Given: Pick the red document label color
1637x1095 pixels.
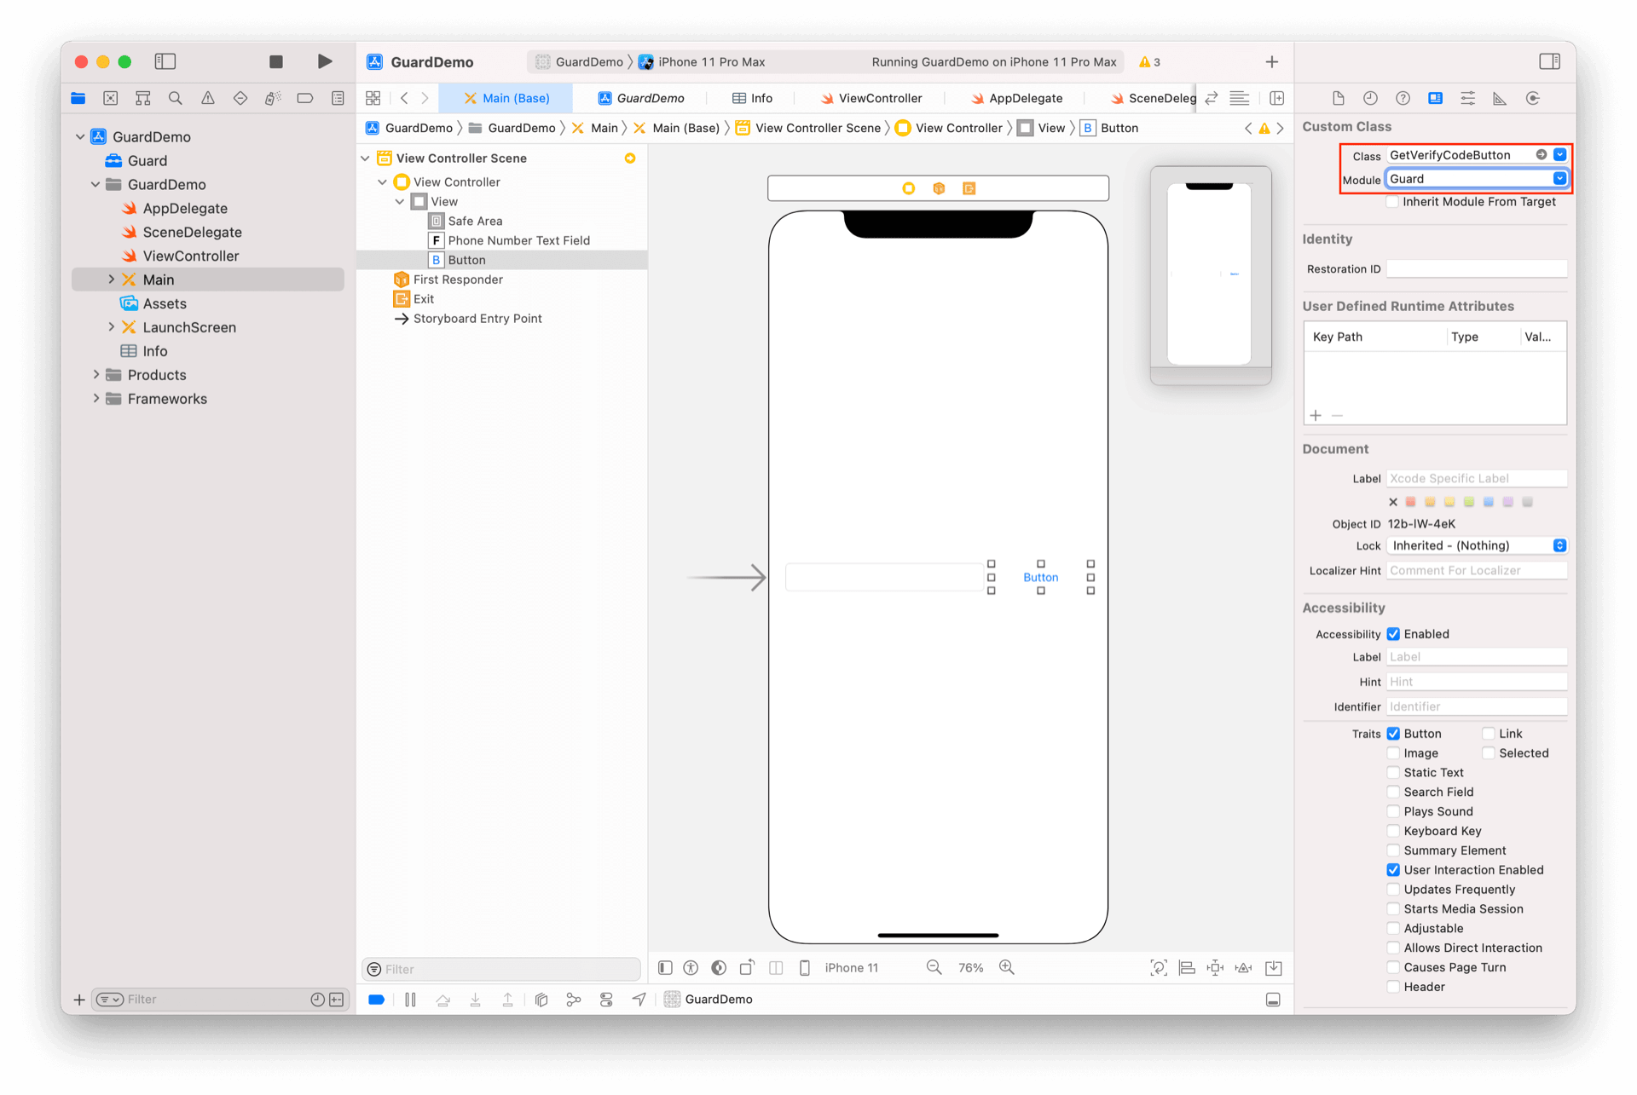Looking at the screenshot, I should pos(1410,502).
